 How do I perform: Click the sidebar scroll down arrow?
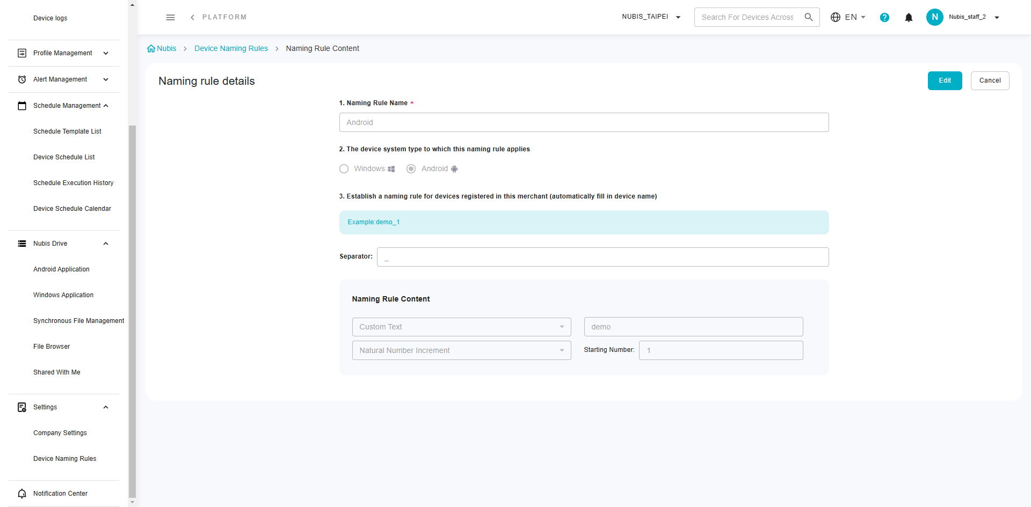coord(132,503)
